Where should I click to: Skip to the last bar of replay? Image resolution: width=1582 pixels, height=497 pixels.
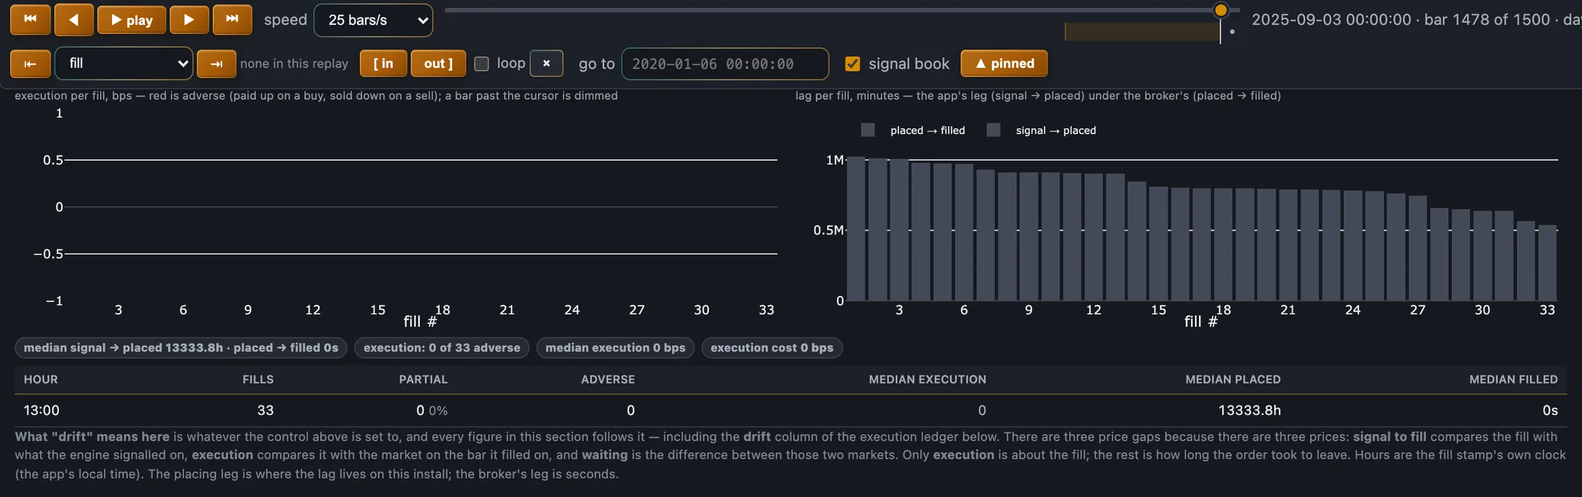[x=232, y=20]
